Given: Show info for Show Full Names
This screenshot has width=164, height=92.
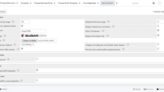Looking at the screenshot, I should tap(103, 31).
